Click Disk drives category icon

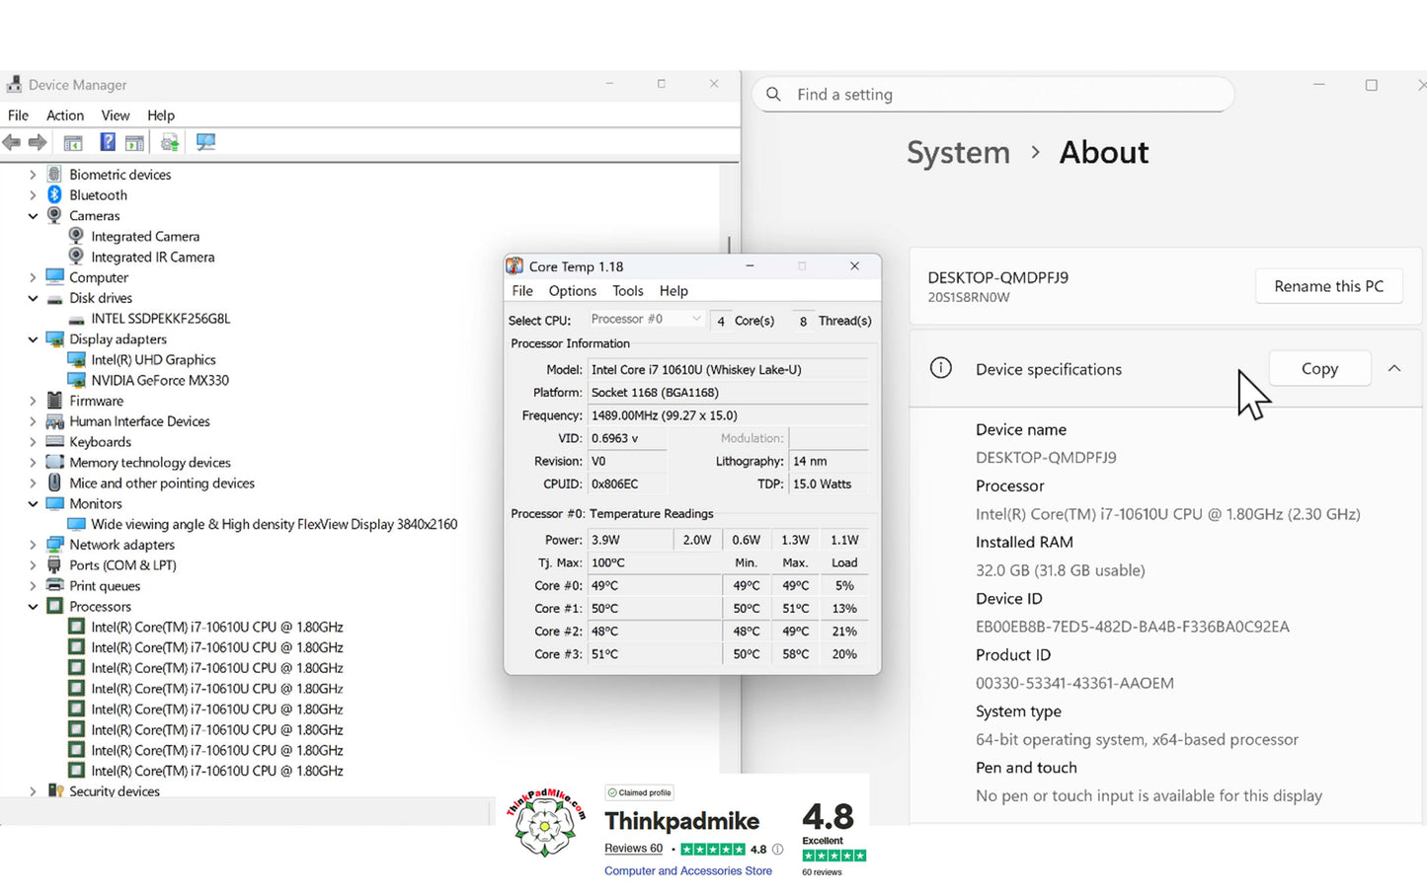click(54, 298)
